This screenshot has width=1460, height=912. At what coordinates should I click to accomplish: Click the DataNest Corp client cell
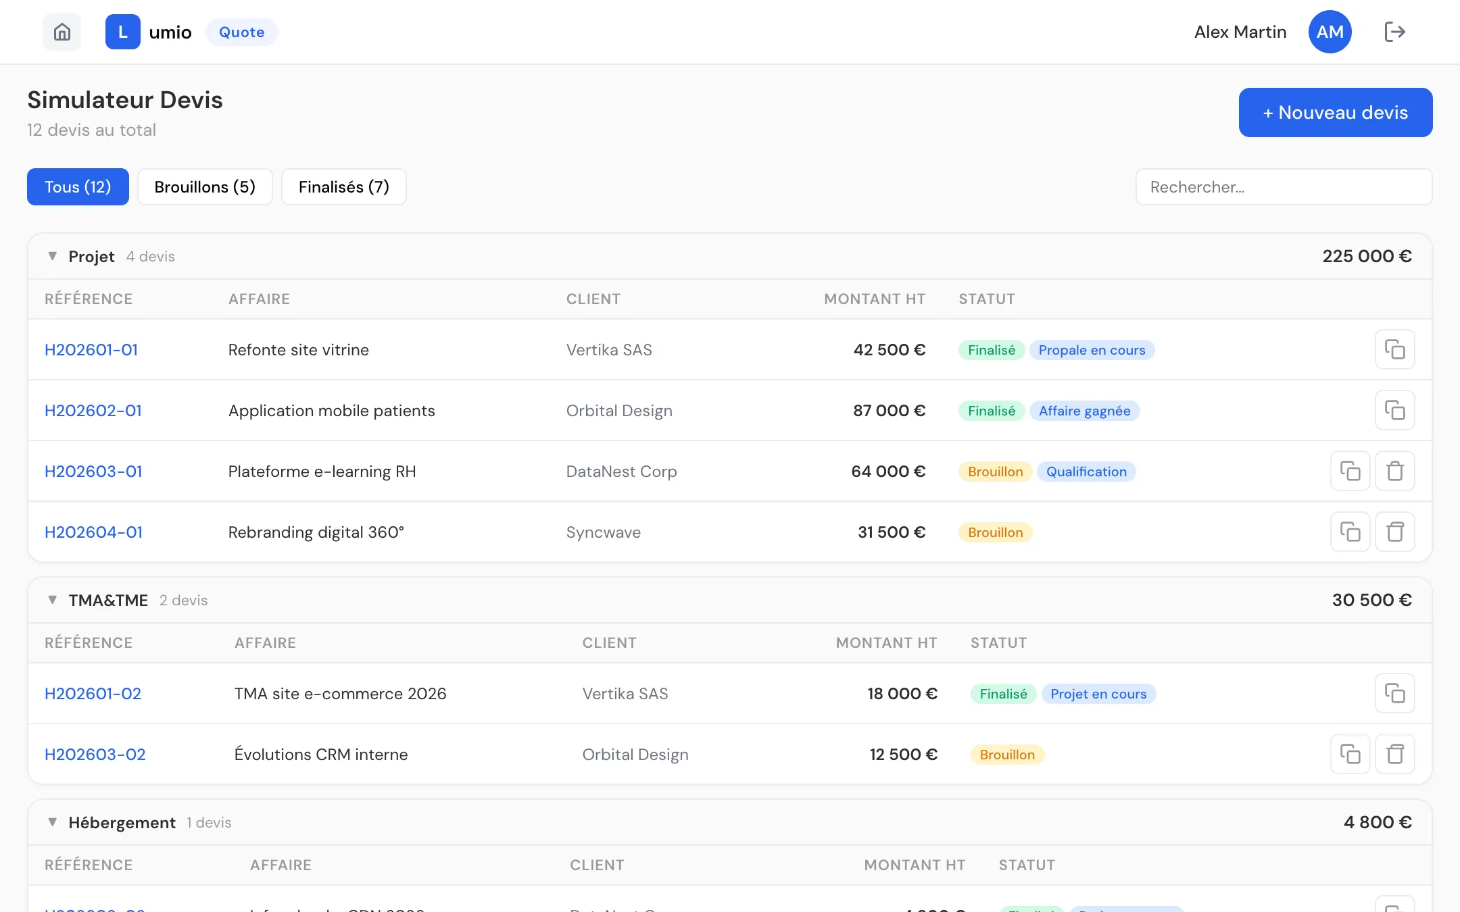click(x=621, y=472)
